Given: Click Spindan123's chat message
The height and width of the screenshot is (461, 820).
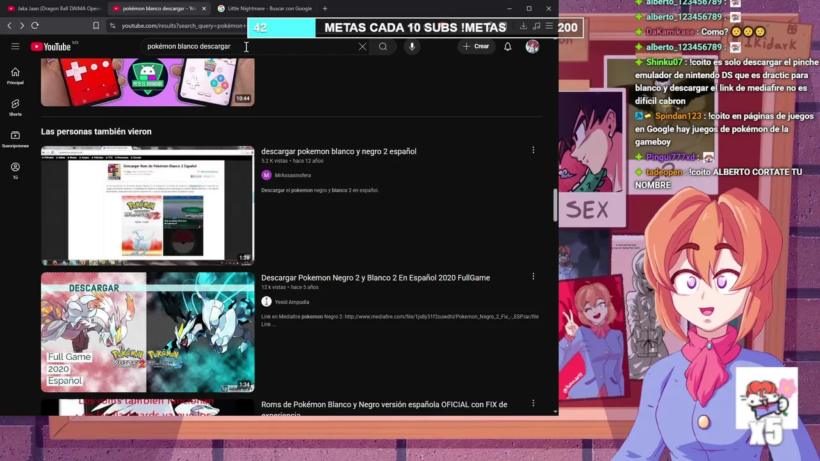Looking at the screenshot, I should tap(725, 129).
